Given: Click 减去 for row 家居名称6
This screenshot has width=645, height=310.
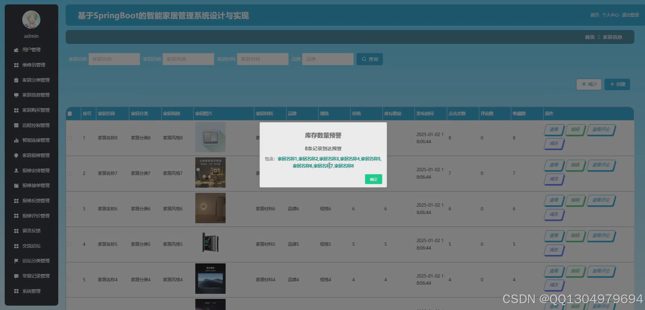Looking at the screenshot, I should (554, 215).
